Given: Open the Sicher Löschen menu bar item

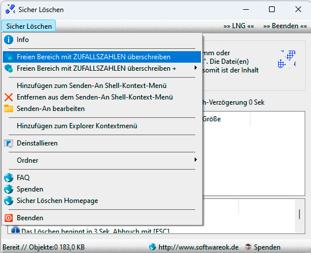Looking at the screenshot, I should click(29, 26).
